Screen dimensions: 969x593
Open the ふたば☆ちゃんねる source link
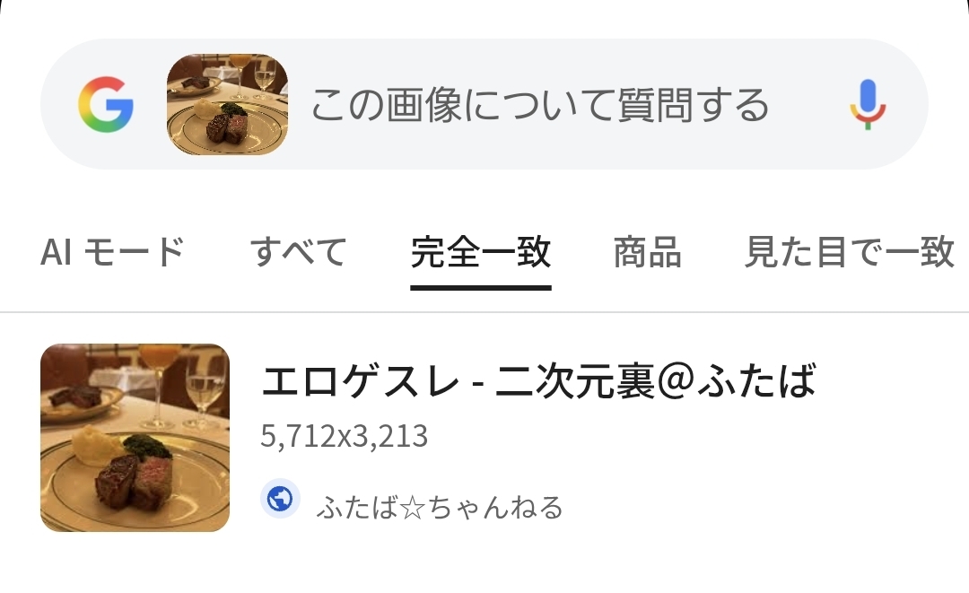[x=440, y=507]
